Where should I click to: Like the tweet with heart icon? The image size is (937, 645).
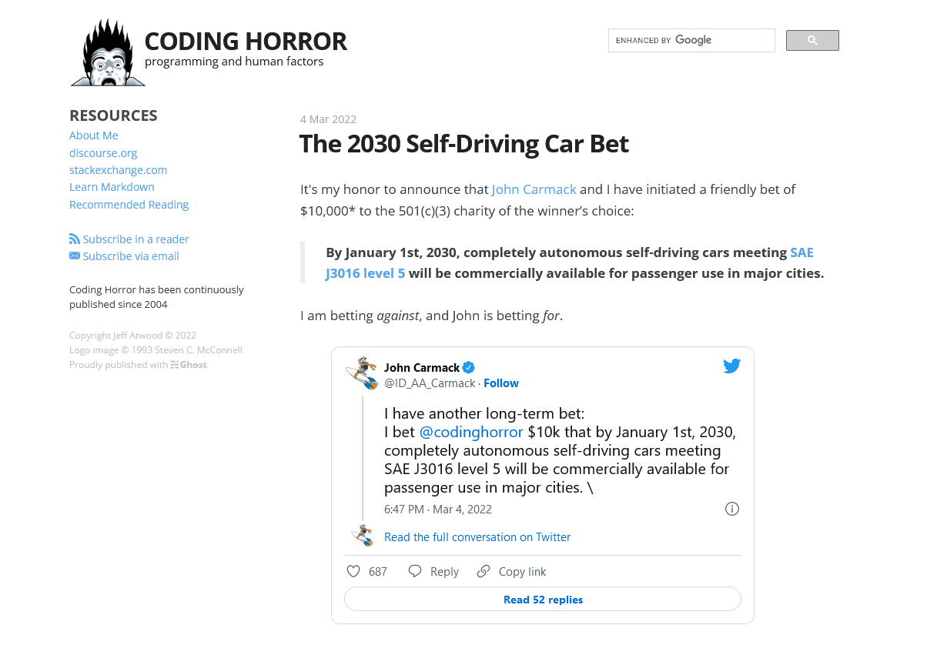353,571
